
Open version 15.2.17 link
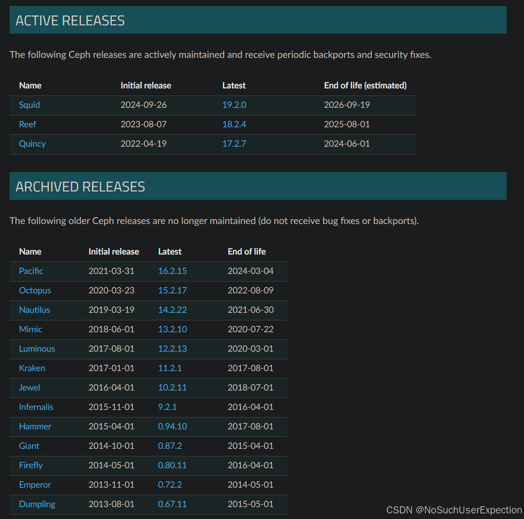[172, 291]
